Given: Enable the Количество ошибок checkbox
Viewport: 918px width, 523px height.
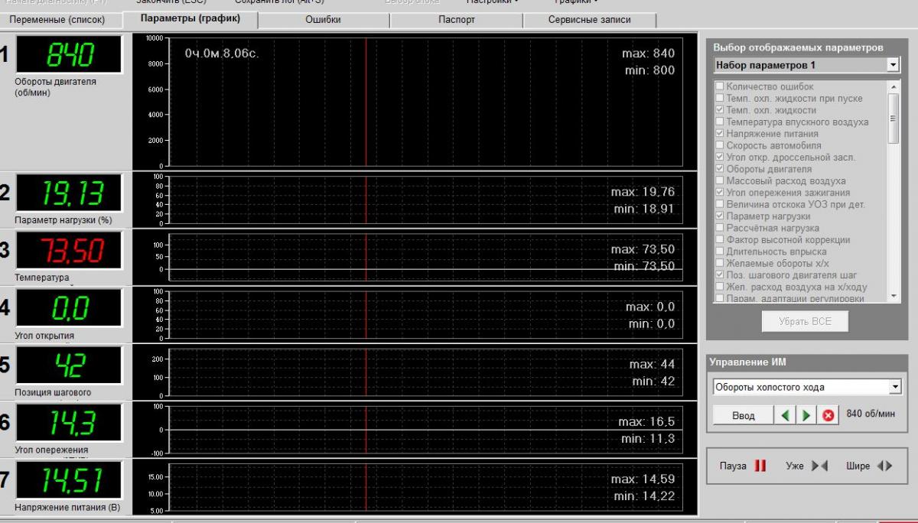Looking at the screenshot, I should point(719,87).
